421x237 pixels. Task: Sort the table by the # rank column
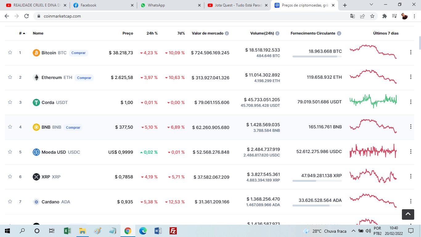22,33
